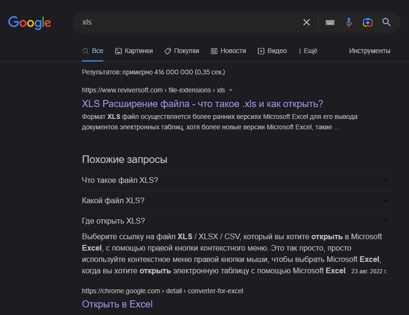Start voice search with the microphone icon

click(349, 22)
